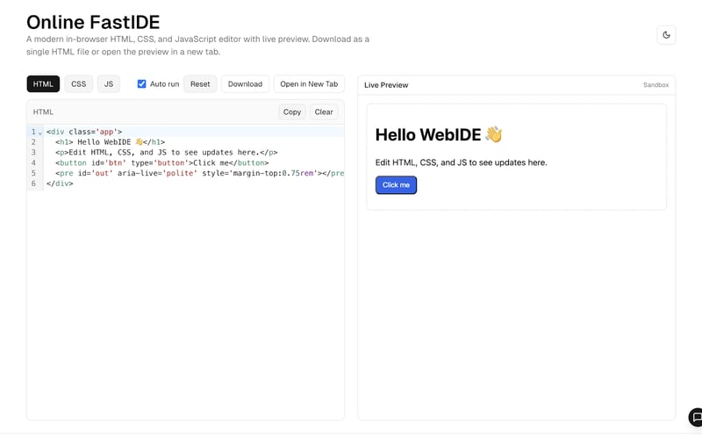Copy the HTML editor code

292,112
